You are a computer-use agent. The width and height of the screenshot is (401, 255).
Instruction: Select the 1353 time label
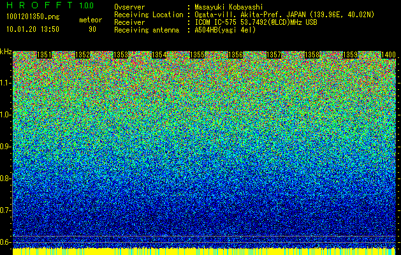[120, 55]
